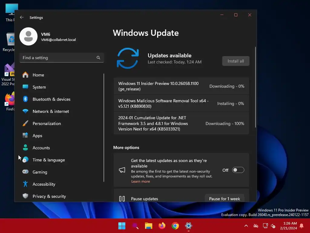Launch Firefox from the taskbar
Screen dimensions: 310x233
pos(162,226)
